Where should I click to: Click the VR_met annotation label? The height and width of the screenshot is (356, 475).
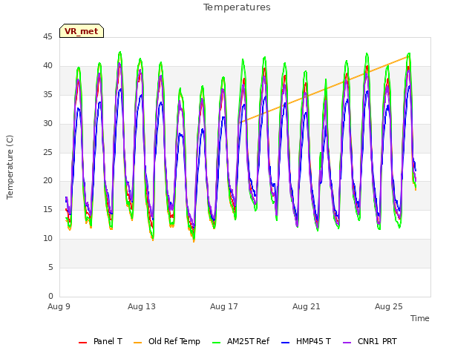[x=82, y=31]
